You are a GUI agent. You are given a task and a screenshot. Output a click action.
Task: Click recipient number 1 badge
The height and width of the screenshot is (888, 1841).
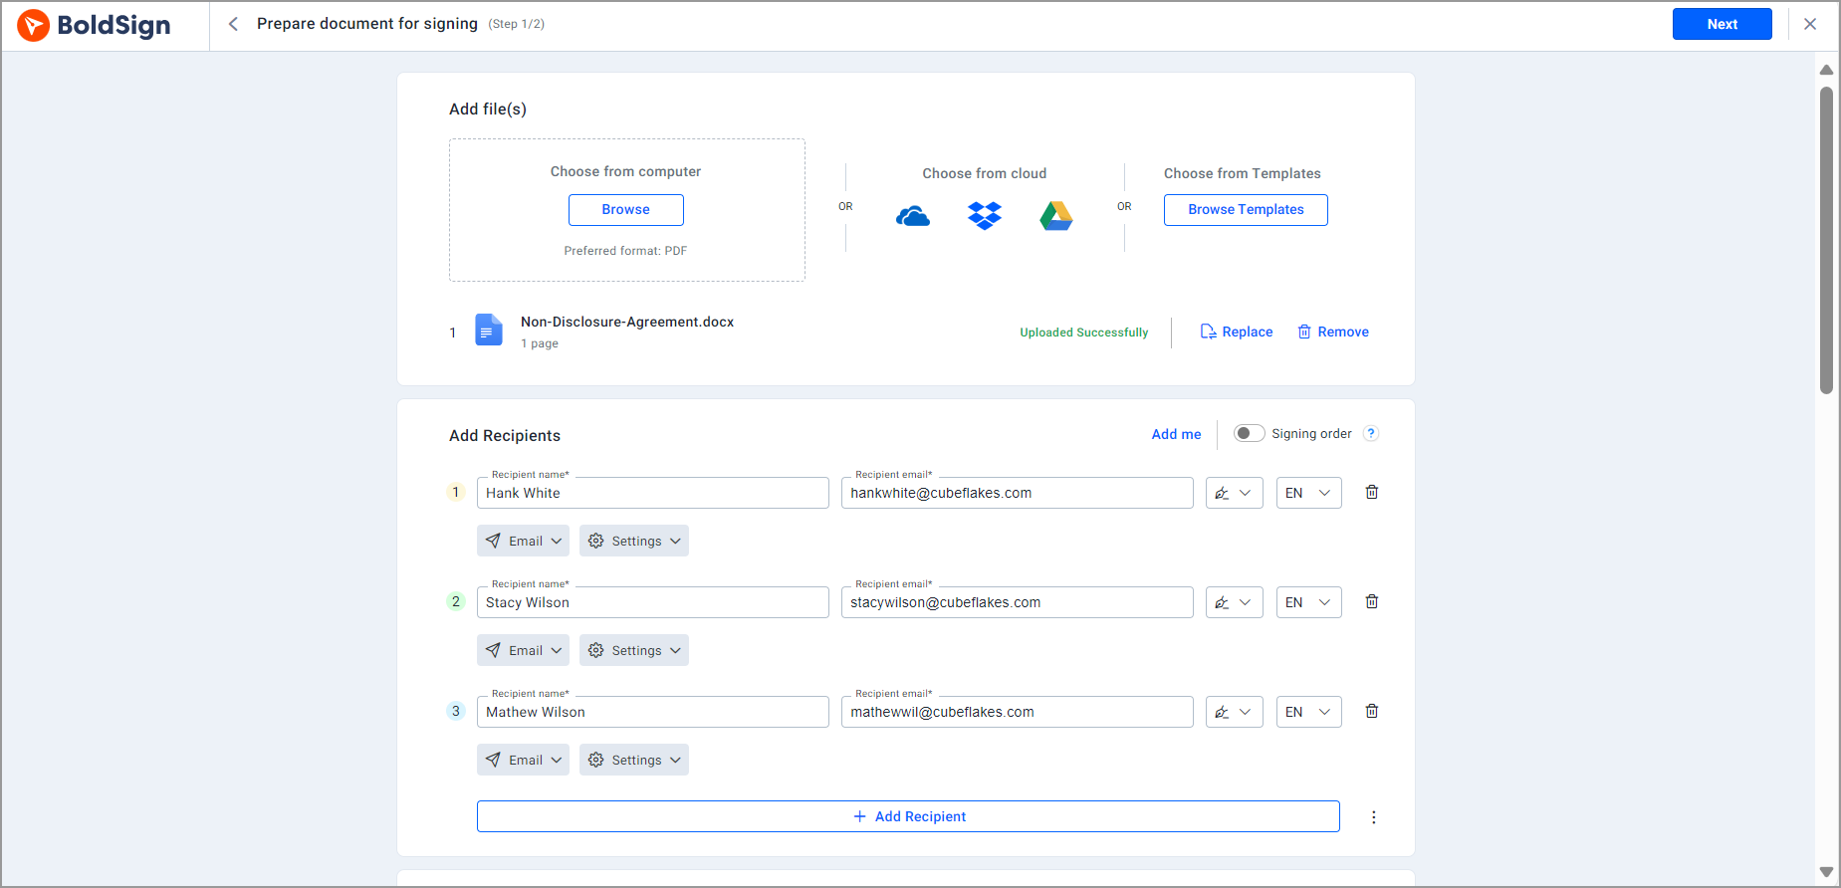456,492
